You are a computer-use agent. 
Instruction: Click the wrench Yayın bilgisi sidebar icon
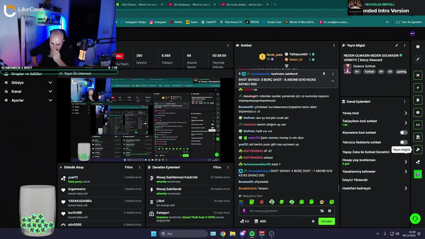pos(418,150)
